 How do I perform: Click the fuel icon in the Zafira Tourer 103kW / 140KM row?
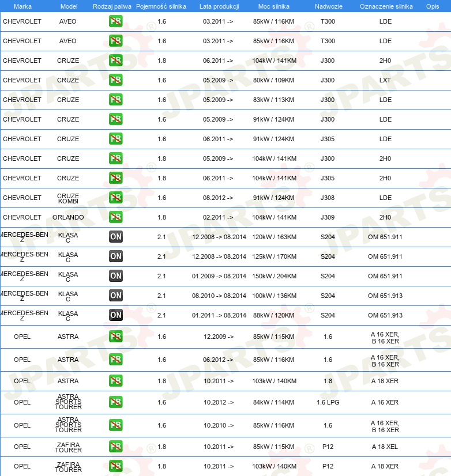[x=116, y=466]
